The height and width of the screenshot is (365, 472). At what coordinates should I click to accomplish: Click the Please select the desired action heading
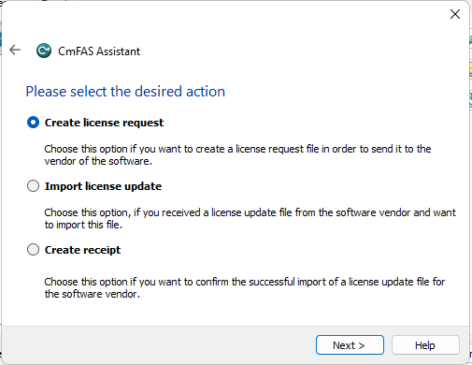click(125, 92)
